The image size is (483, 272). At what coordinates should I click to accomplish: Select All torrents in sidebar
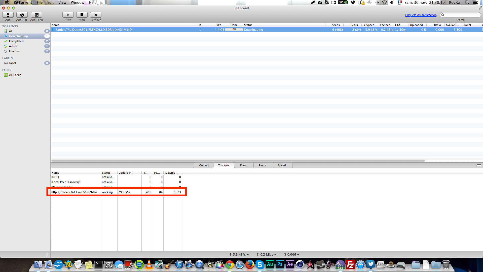pos(25,31)
